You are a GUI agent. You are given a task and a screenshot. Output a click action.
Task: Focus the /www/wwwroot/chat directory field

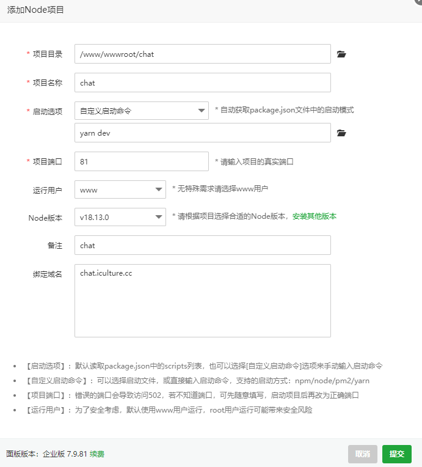203,54
